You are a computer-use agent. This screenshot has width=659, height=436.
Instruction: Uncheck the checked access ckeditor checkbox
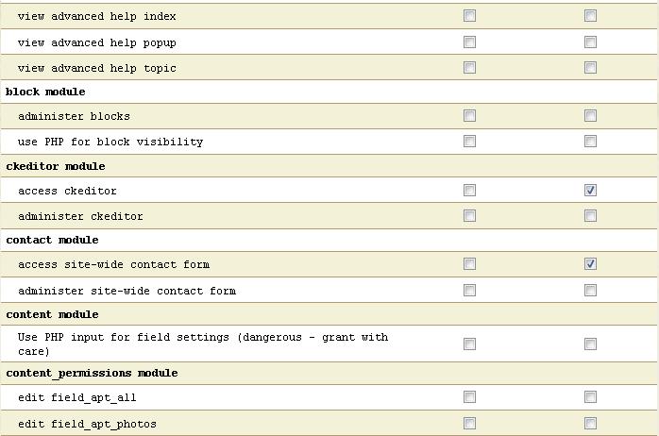[590, 191]
